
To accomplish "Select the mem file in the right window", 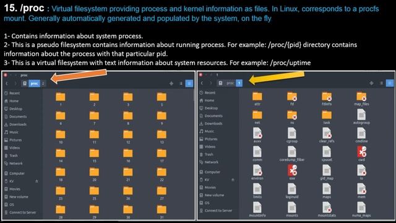I will point(361,189).
